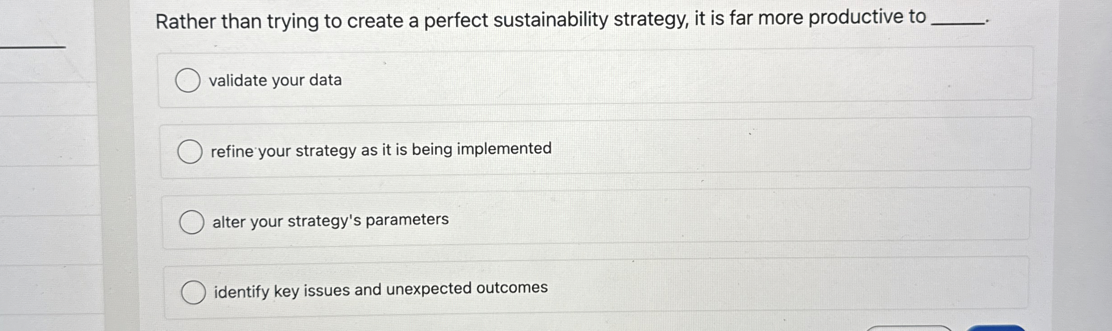Pick the "alter your strategy's parameters" option
The width and height of the screenshot is (1112, 331).
click(x=193, y=221)
